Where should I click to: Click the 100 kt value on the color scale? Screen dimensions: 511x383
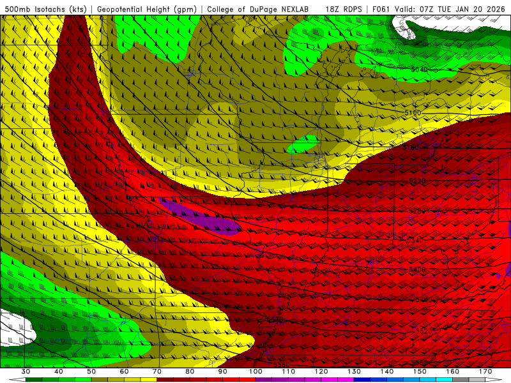tap(256, 372)
